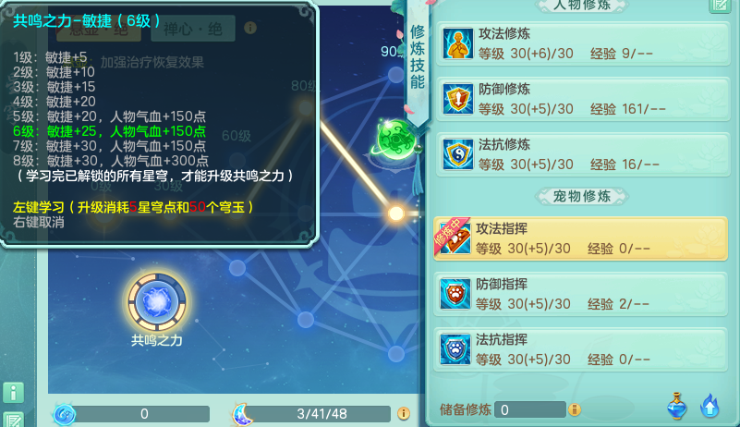Image resolution: width=740 pixels, height=427 pixels.
Task: Click info icon beside 储备修炼 field
Action: pos(575,409)
